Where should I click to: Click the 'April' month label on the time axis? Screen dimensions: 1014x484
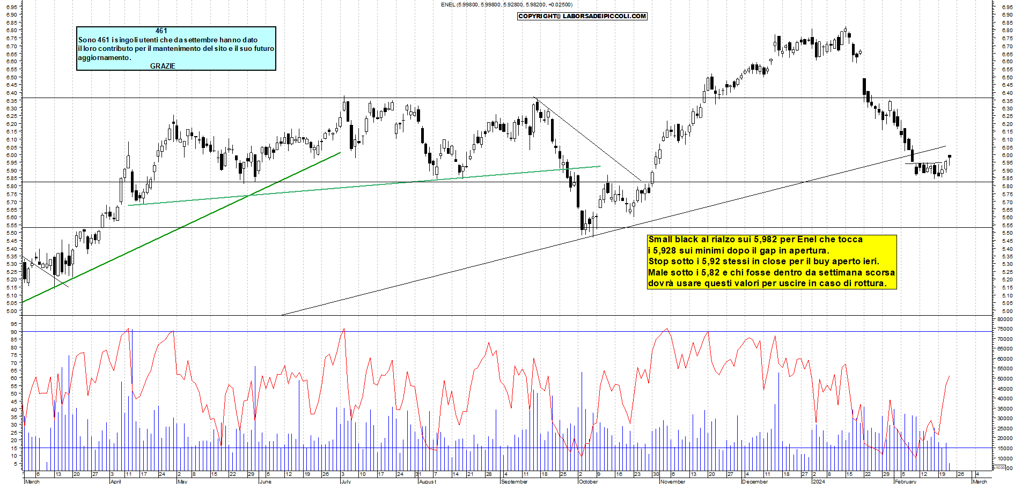click(115, 481)
